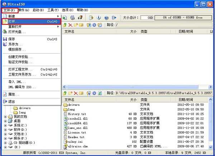Viewport: 215px width, 156px height.
Task: Click the local file list scroll down arrow
Action: [x=210, y=147]
